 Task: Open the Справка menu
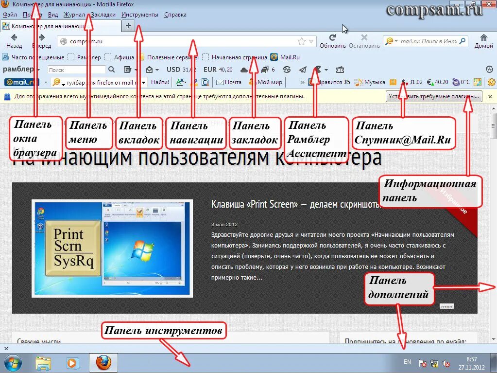click(x=175, y=15)
